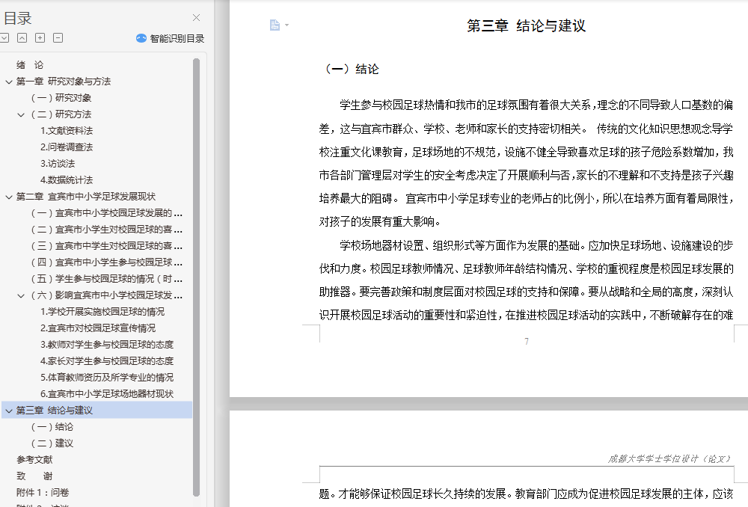Select 4.数据统计法 outline entry
This screenshot has height=507, width=748.
pyautogui.click(x=67, y=179)
